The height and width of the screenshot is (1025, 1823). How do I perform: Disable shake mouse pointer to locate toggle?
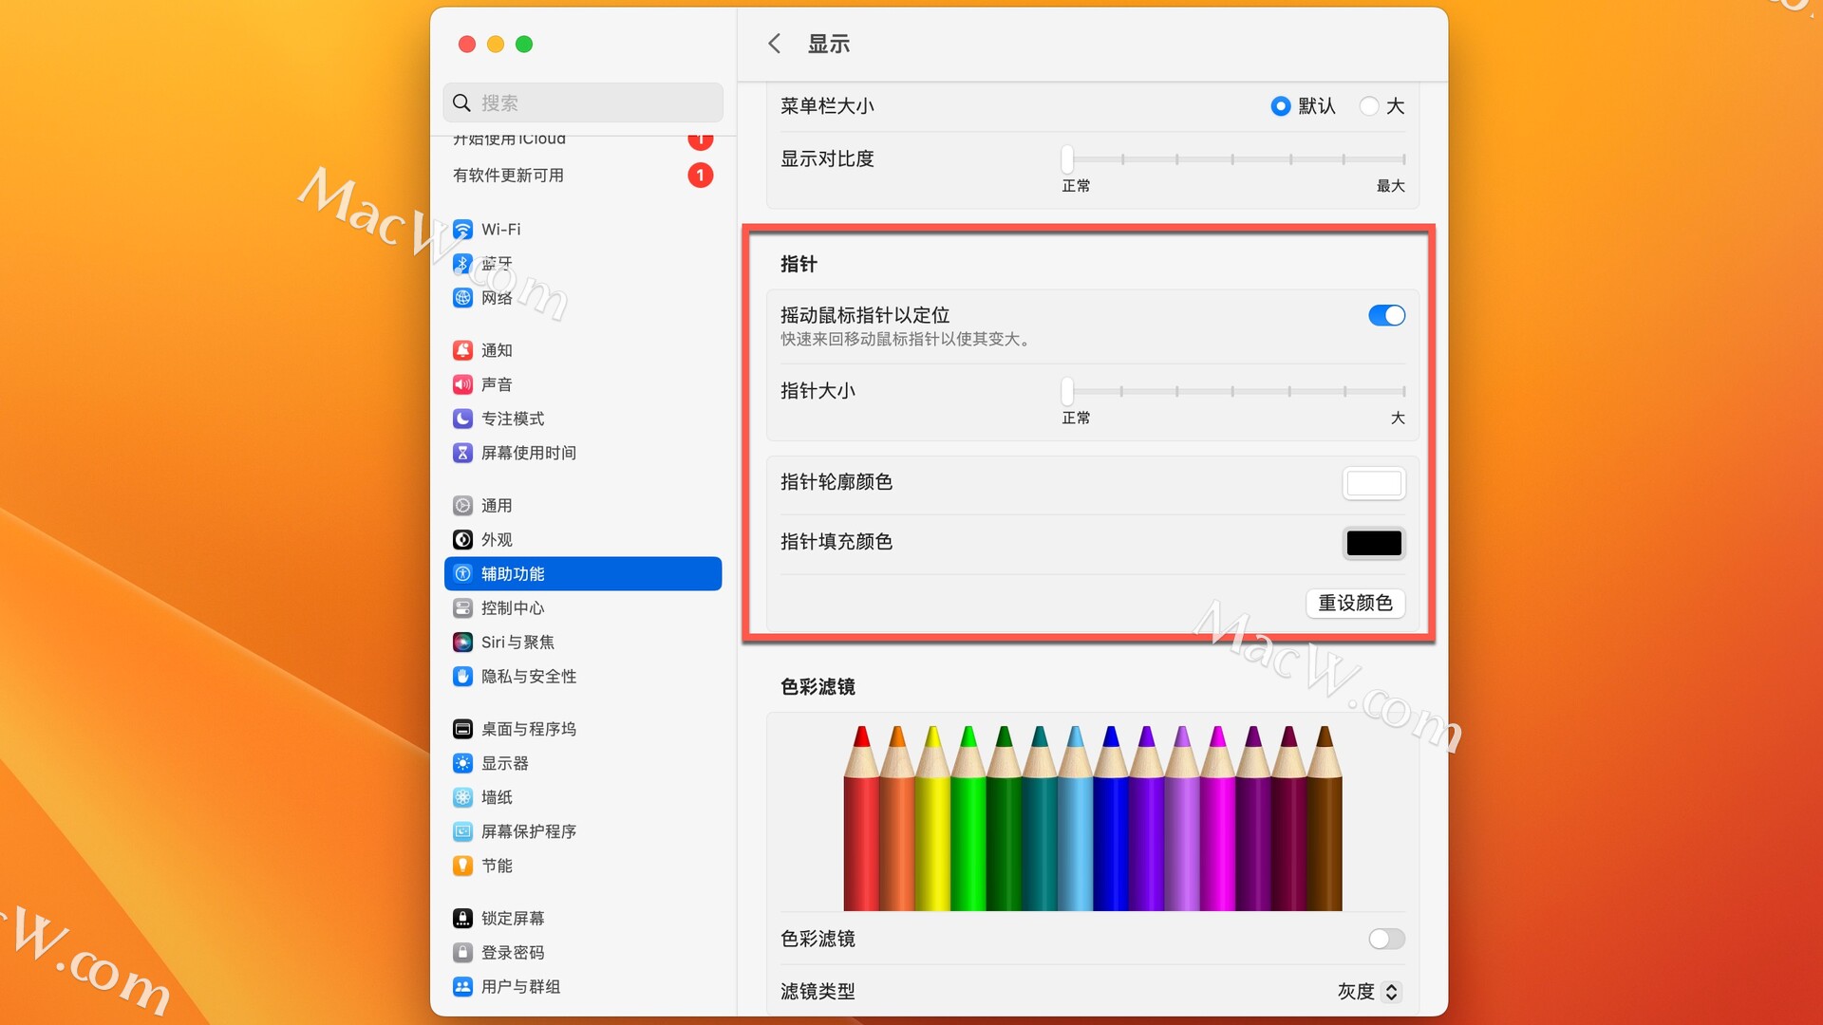coord(1386,316)
